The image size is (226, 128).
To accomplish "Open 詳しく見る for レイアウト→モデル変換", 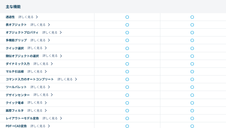I will pos(50,118).
